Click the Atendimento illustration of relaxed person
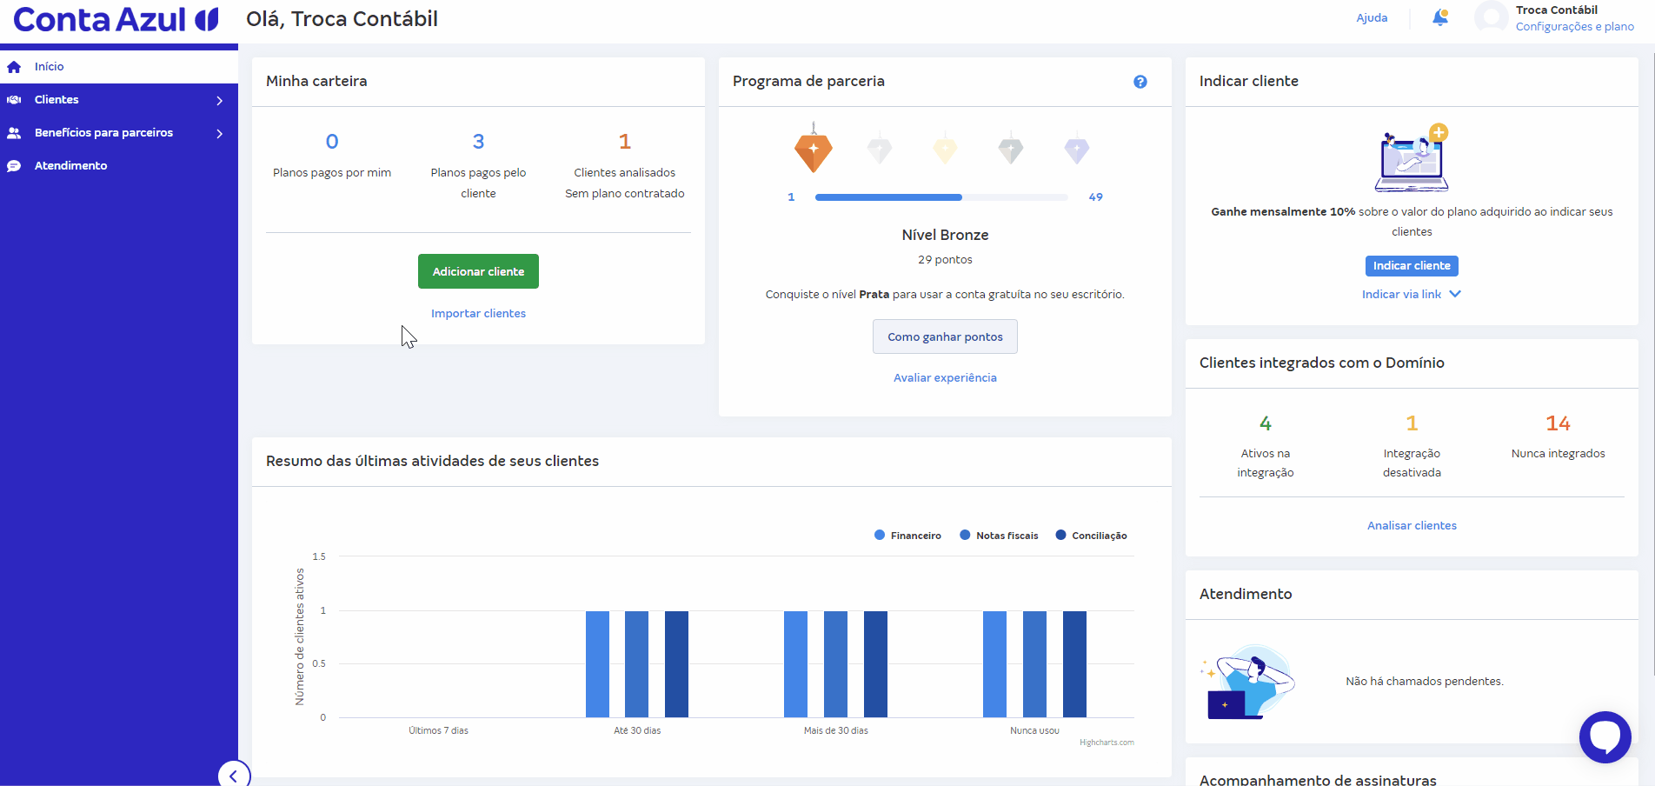The height and width of the screenshot is (786, 1655). click(x=1247, y=682)
